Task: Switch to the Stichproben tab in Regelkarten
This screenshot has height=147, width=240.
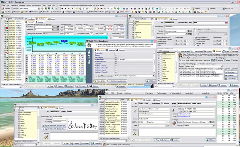Action: (x=41, y=19)
